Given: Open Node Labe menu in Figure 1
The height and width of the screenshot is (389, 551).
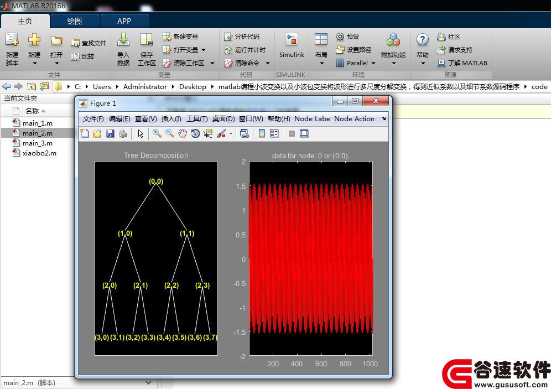Looking at the screenshot, I should (312, 119).
